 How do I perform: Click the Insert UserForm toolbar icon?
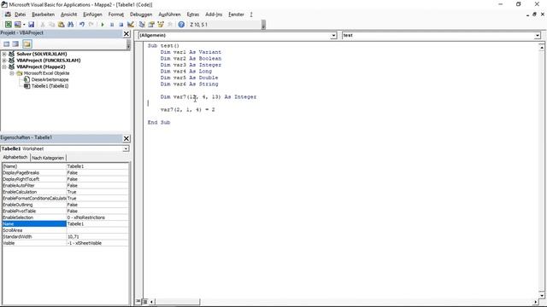[x=17, y=25]
